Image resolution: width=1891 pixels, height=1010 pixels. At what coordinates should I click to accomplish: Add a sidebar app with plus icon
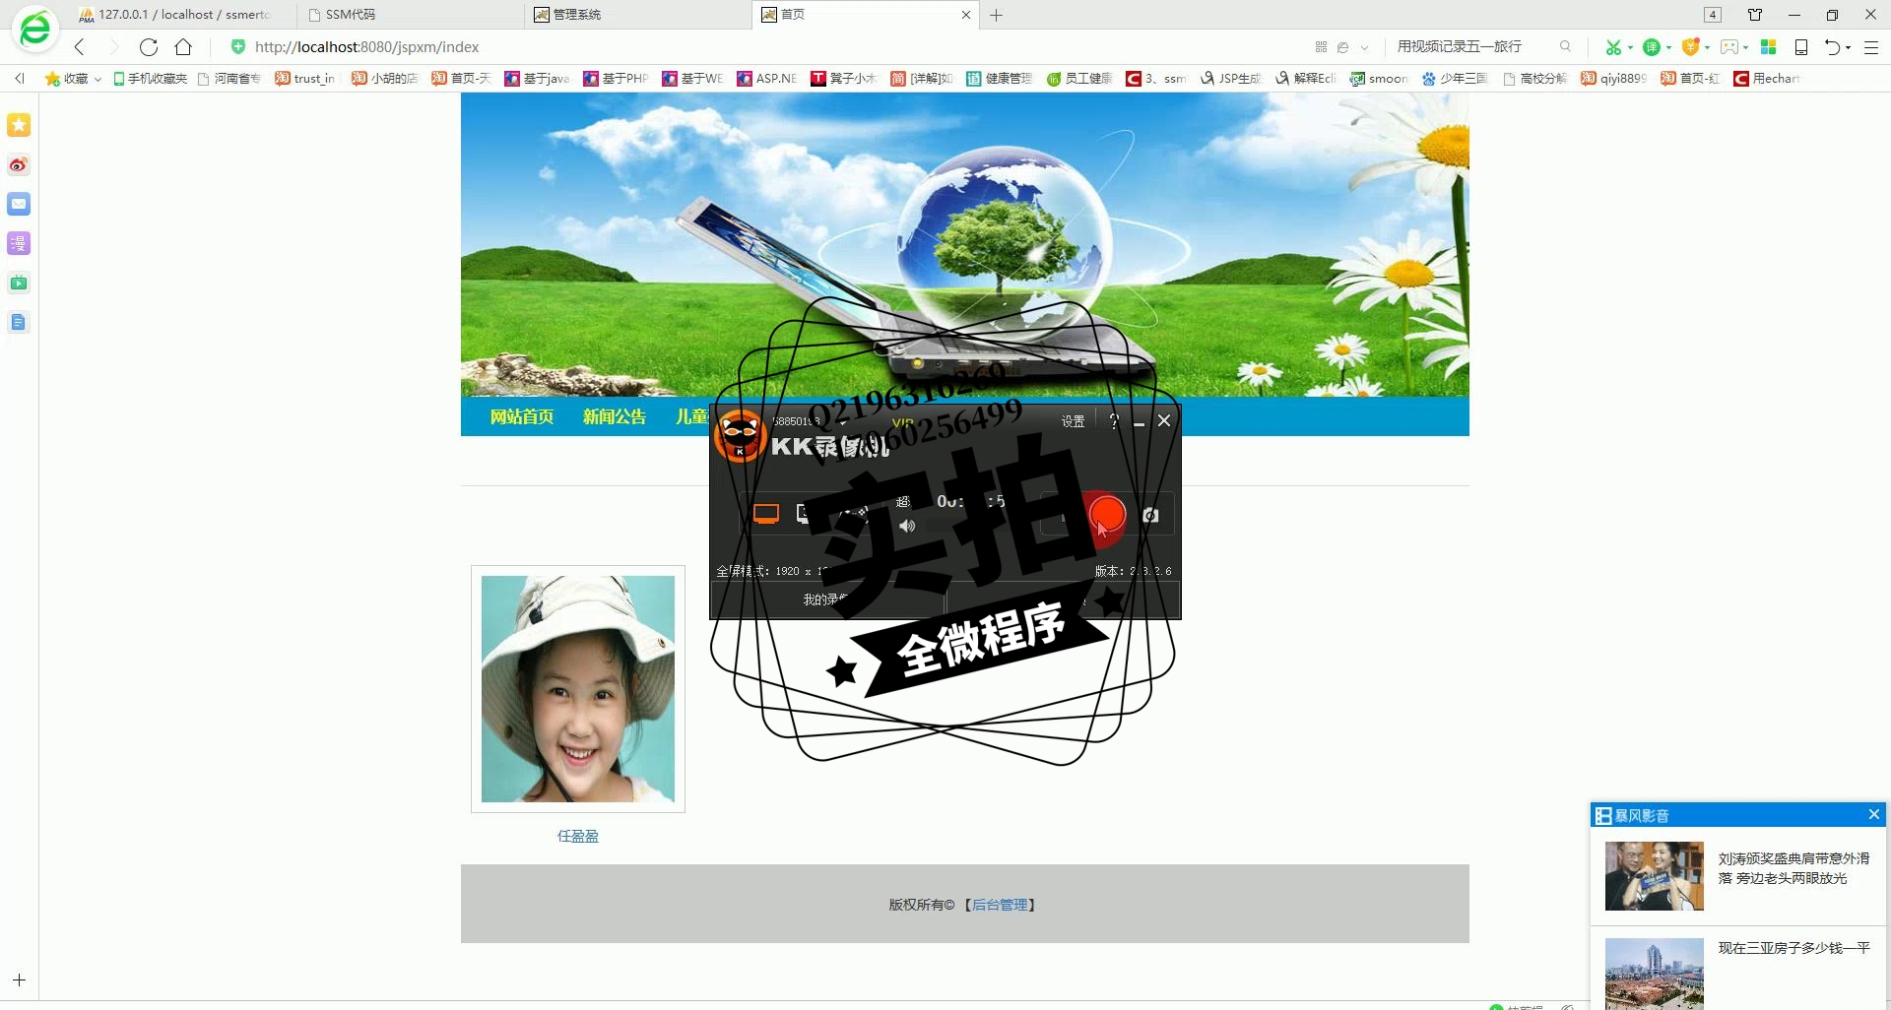pos(19,980)
